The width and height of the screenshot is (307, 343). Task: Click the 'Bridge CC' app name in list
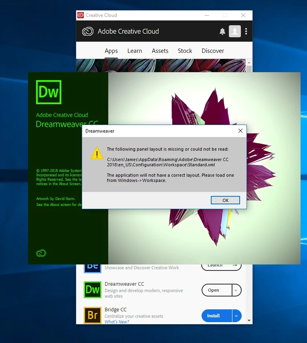[115, 309]
